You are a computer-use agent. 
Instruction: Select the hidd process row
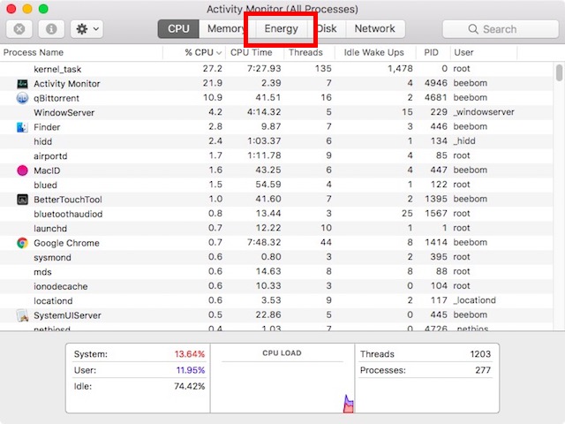[x=276, y=141]
